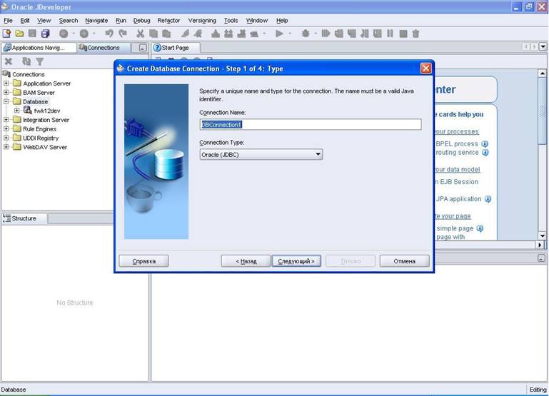Screen dimensions: 549x396
Task: Click the Pause debugger toolbar icon
Action: 390,34
